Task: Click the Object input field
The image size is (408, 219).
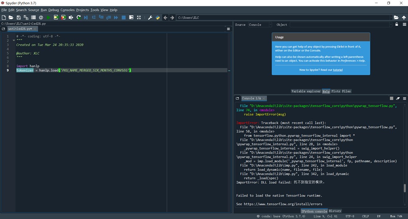Action: tap(339, 25)
